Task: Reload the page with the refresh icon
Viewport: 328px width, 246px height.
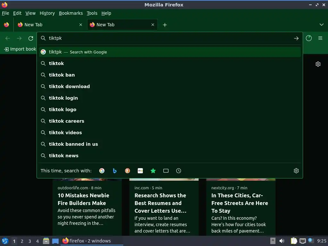Action: click(x=31, y=38)
